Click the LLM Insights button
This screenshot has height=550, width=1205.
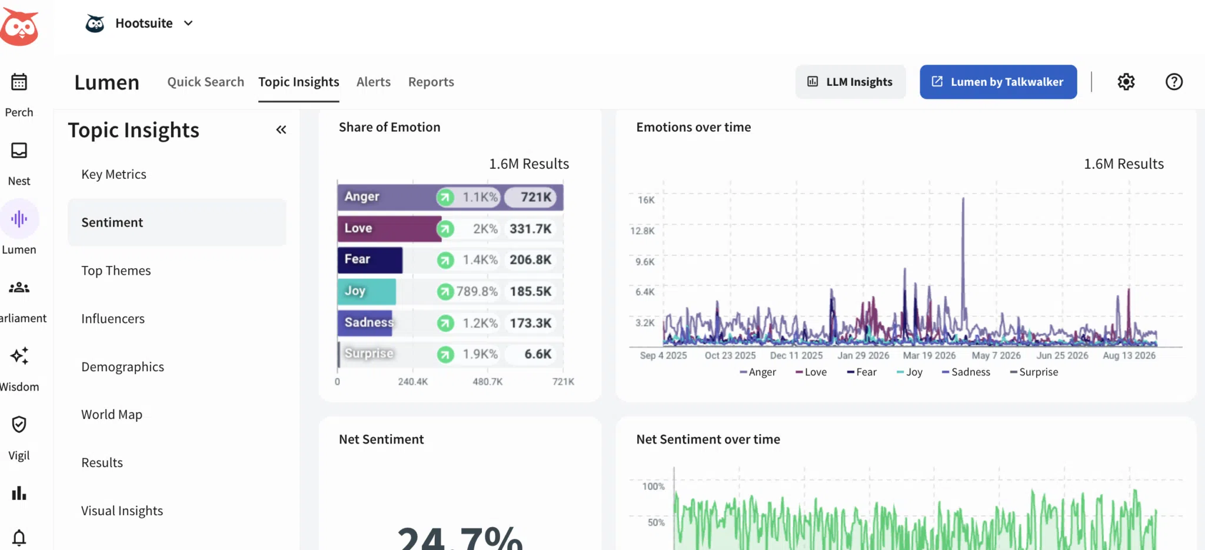850,82
